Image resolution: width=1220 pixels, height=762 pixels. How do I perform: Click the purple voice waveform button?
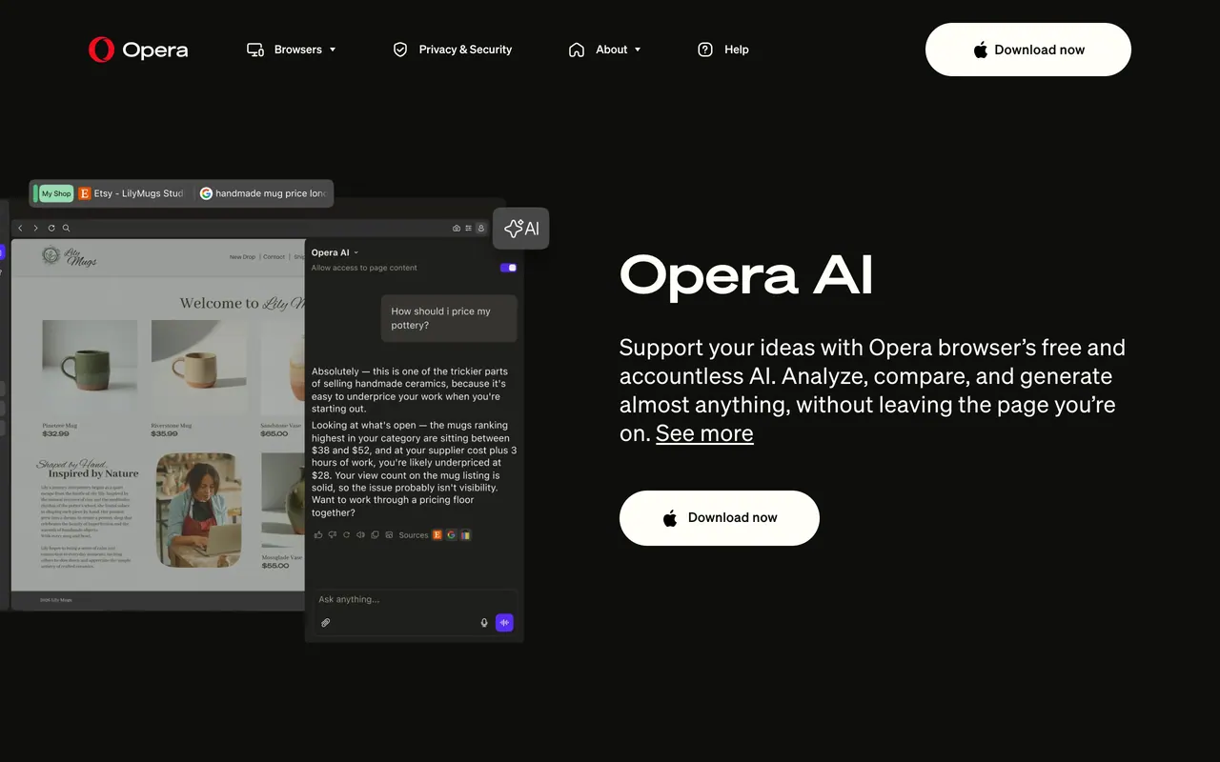[x=504, y=623]
